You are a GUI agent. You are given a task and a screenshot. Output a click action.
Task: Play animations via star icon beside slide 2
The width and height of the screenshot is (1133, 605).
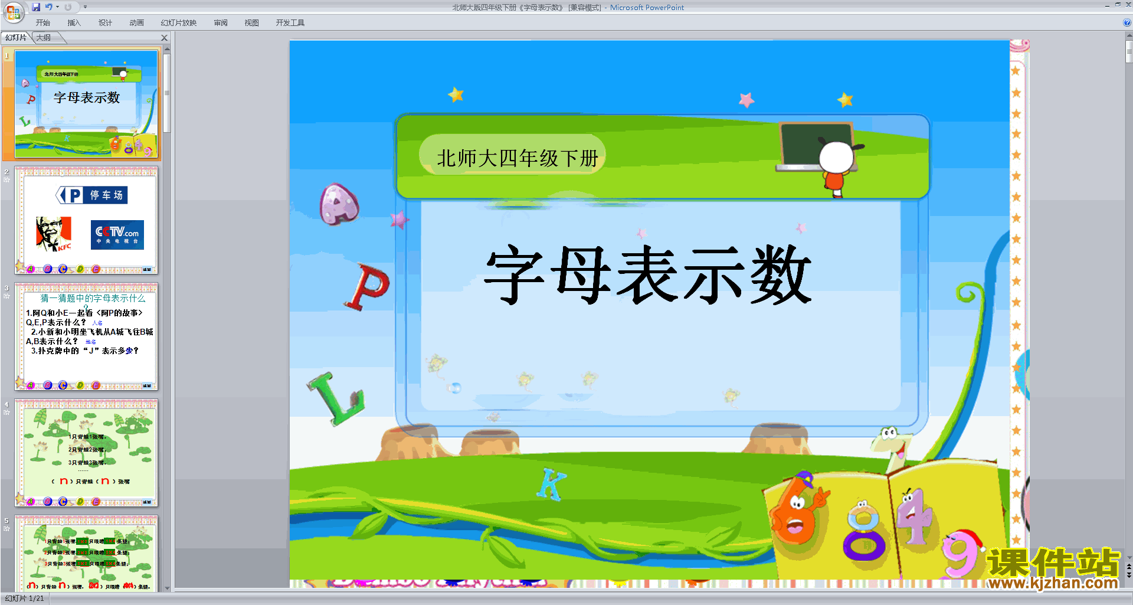click(x=6, y=180)
